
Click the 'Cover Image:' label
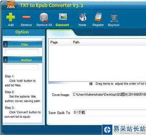(61, 95)
